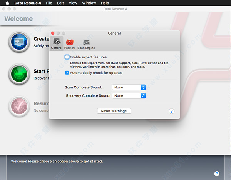This screenshot has width=231, height=180.
Task: Click the 'Enables the Expert menu for RAID' description
Action: click(119, 65)
